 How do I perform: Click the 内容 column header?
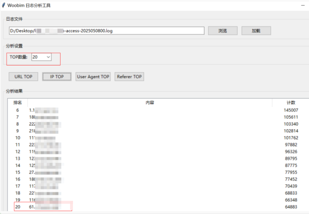pos(150,103)
